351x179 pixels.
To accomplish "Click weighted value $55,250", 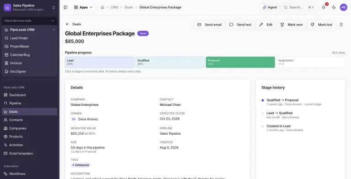I will click(x=77, y=134).
